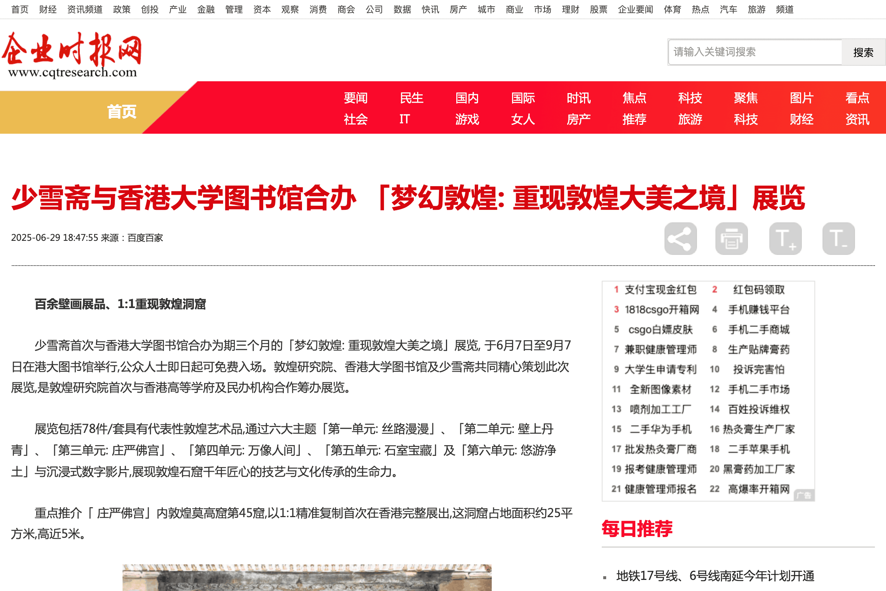Open news link 地铁17号线、6号线南延
The height and width of the screenshot is (591, 886).
[715, 575]
